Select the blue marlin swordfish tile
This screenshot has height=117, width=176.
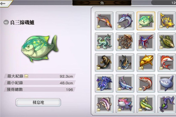(x=125, y=21)
